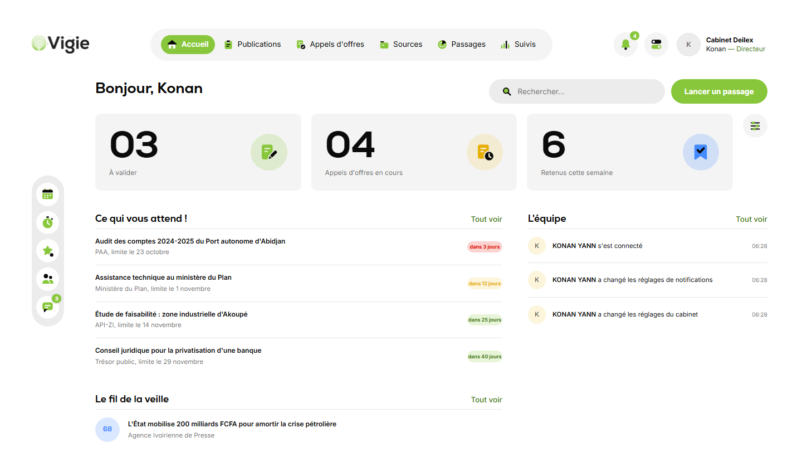Click the toggle switches icon in header

[x=656, y=45]
